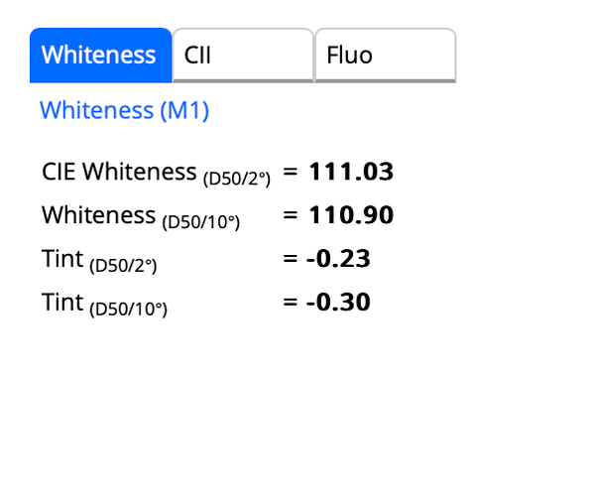Screen dimensions: 595x504
Task: Click the Tint (D50/2°) label
Action: (x=99, y=261)
